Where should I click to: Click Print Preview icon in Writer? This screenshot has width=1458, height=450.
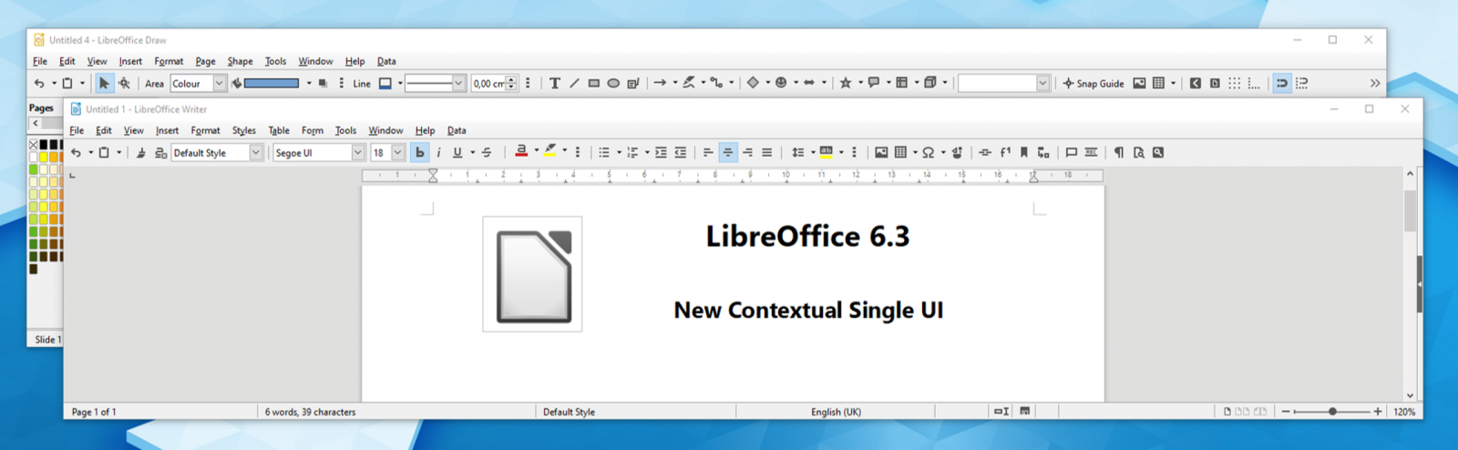point(1138,152)
